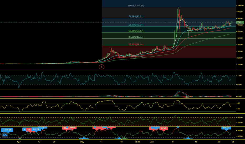Select date 20 on the time axis

(x=54, y=142)
